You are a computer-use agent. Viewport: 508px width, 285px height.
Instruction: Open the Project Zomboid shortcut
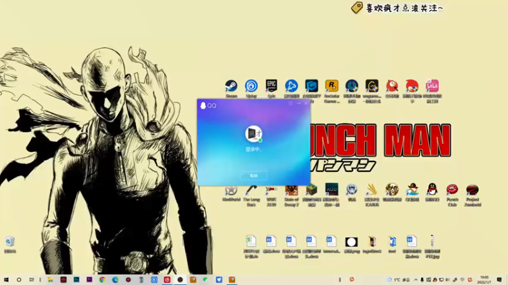tap(472, 189)
